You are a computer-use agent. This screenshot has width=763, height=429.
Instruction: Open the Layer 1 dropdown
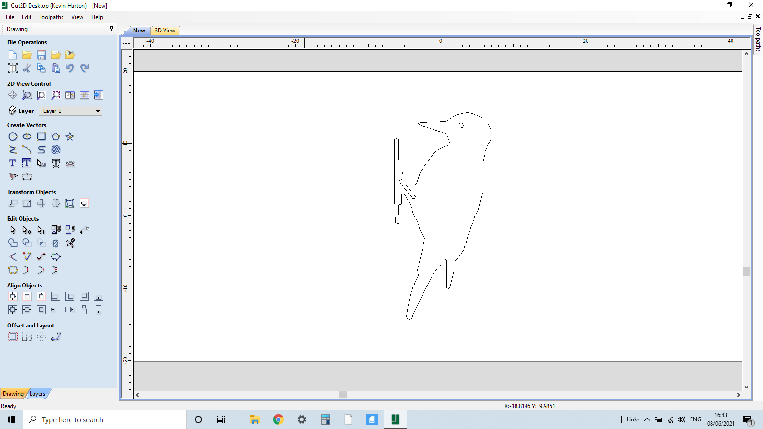[97, 111]
